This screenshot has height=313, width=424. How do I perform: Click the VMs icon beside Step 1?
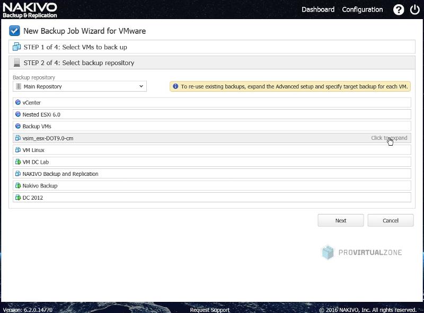17,47
